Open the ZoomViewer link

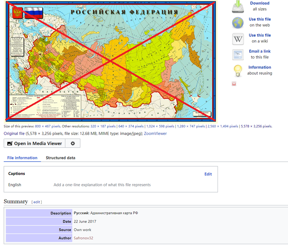(155, 134)
